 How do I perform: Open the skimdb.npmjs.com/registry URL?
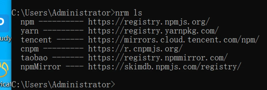pos(165,67)
